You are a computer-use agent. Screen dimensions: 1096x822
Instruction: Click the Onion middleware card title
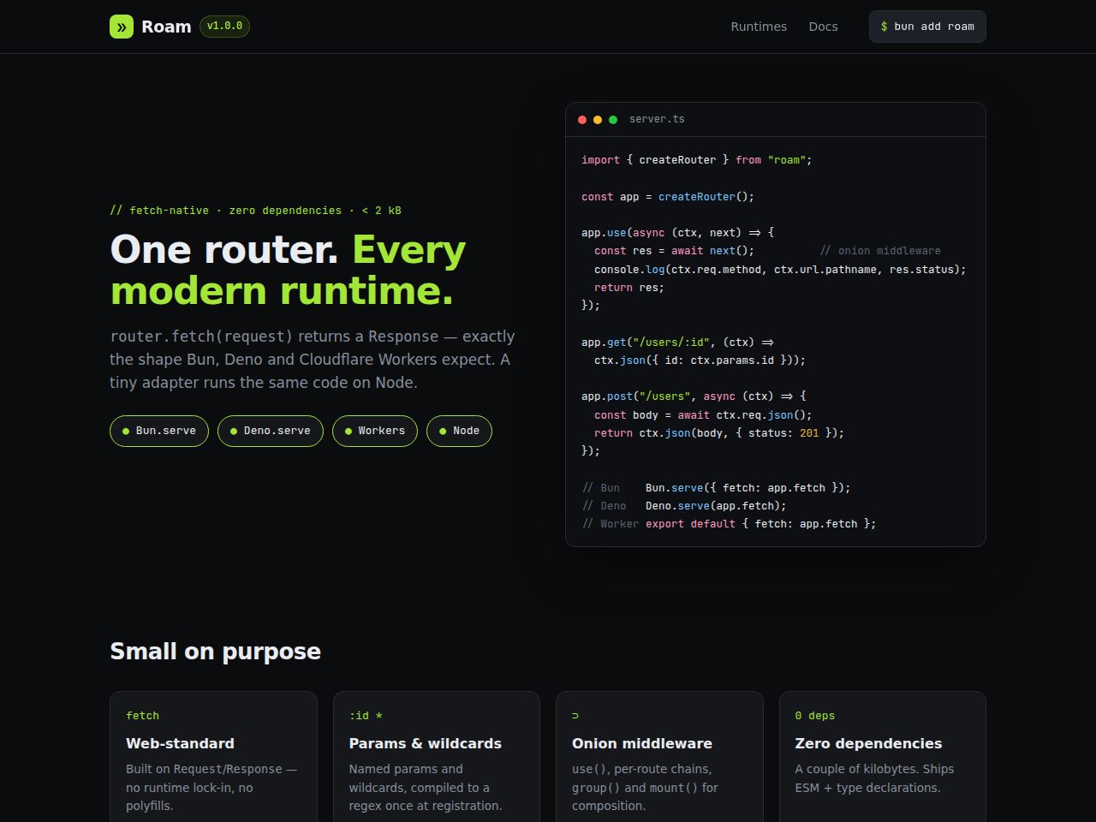pos(642,743)
